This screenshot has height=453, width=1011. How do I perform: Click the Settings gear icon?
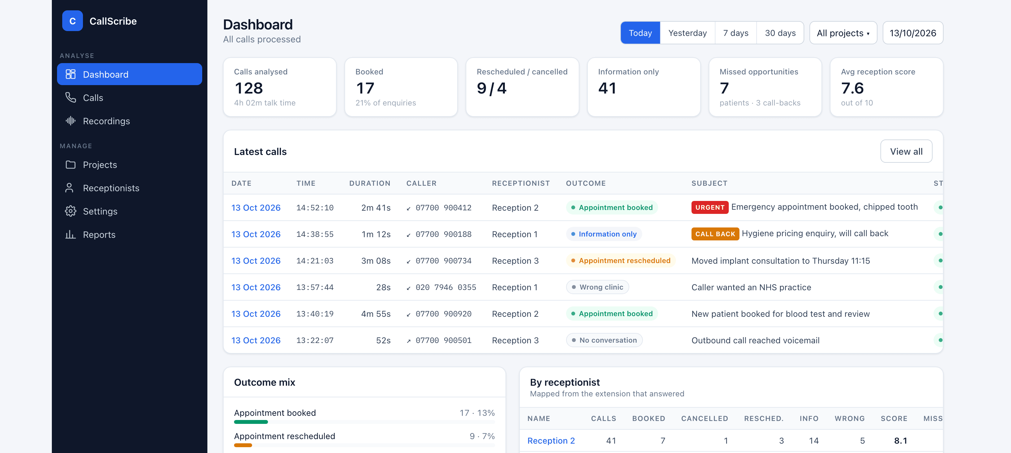click(x=70, y=211)
